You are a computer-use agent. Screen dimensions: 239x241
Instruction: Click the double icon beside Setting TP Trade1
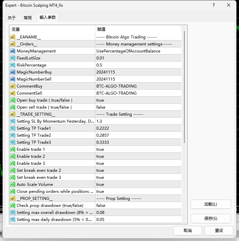pyautogui.click(x=13, y=128)
